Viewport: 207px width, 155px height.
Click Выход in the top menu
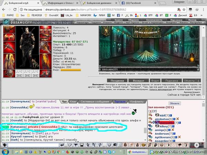click(x=192, y=20)
